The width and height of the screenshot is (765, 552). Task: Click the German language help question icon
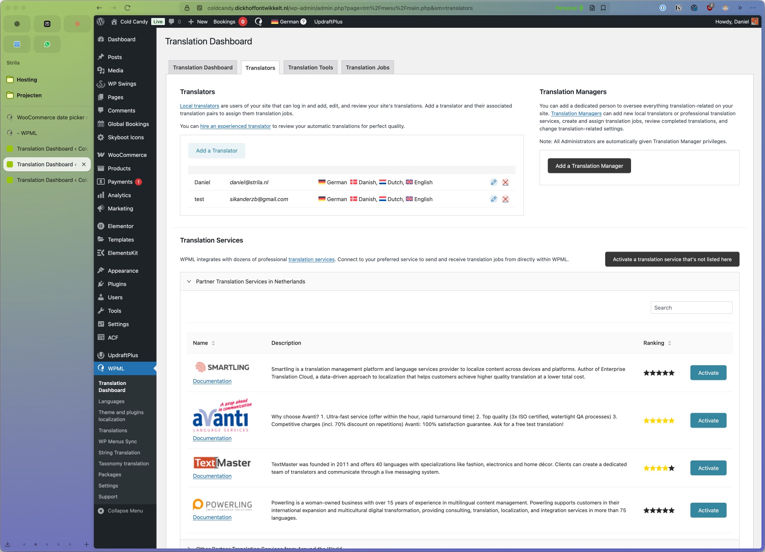coord(304,22)
